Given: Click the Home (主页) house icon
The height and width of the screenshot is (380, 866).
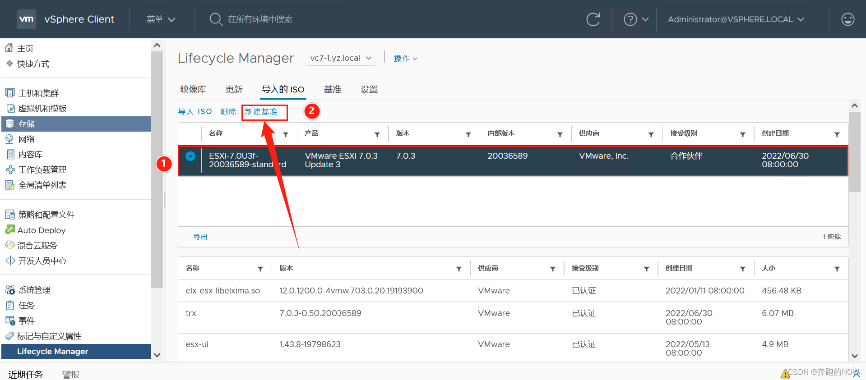Looking at the screenshot, I should click(x=9, y=47).
